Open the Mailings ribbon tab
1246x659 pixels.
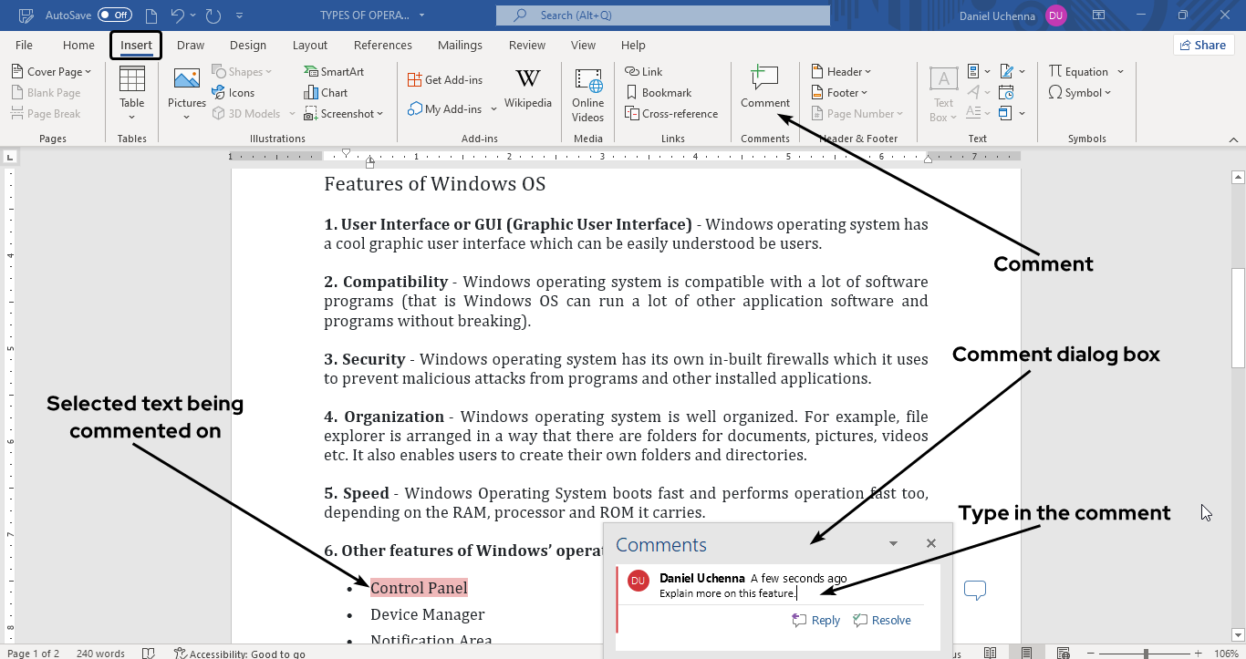460,46
